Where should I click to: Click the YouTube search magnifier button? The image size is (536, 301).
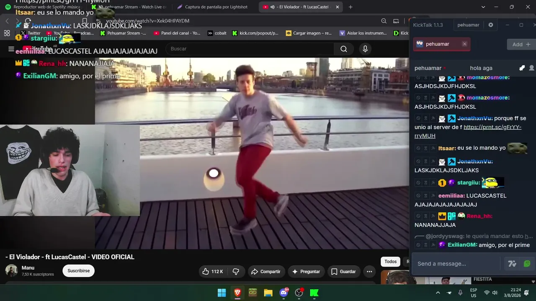pyautogui.click(x=344, y=49)
